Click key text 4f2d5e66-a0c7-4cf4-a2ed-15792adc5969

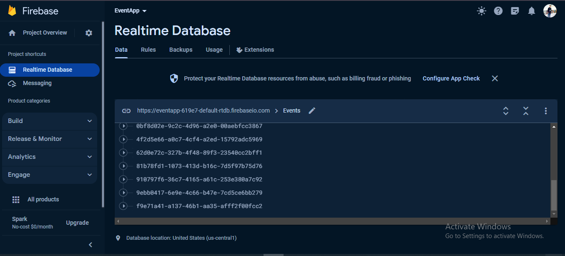coord(199,139)
